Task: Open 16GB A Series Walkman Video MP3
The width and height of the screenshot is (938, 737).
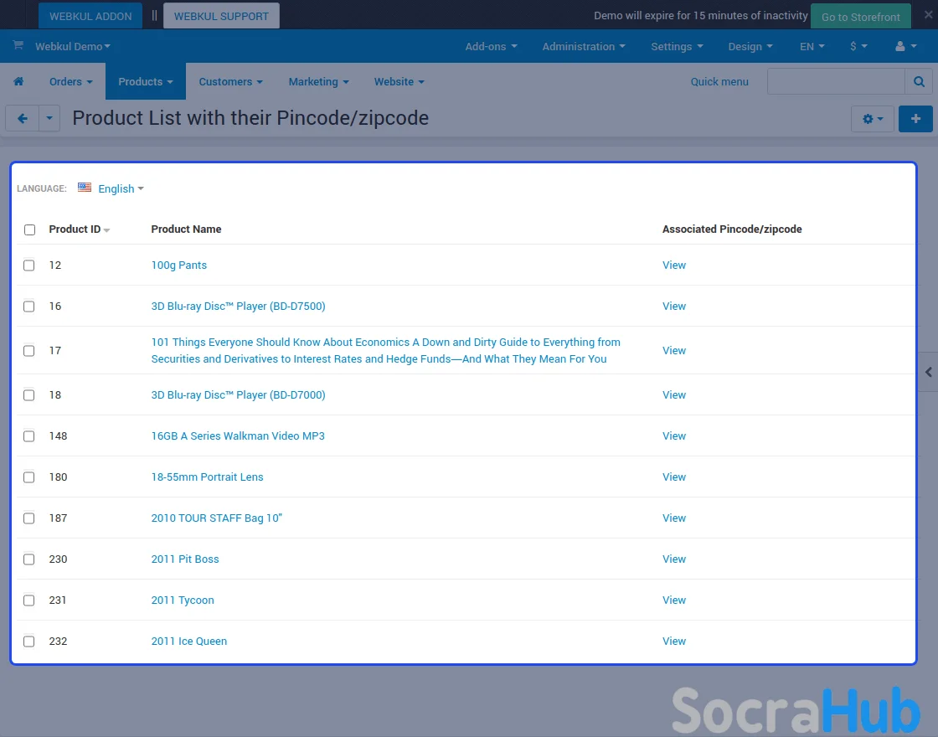Action: [238, 436]
